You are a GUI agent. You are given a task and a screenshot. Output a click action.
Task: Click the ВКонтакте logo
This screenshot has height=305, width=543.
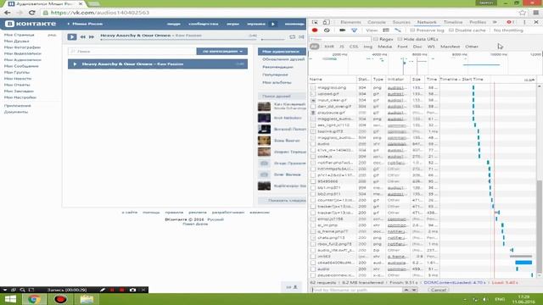(x=31, y=24)
